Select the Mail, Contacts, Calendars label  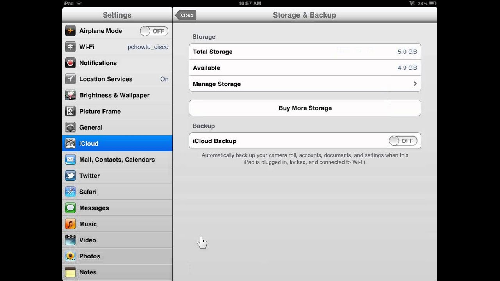pos(117,160)
